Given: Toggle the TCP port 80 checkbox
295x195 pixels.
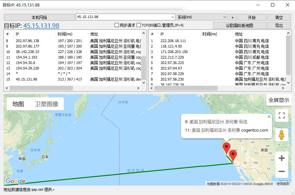Looking at the screenshot, I should 139,25.
